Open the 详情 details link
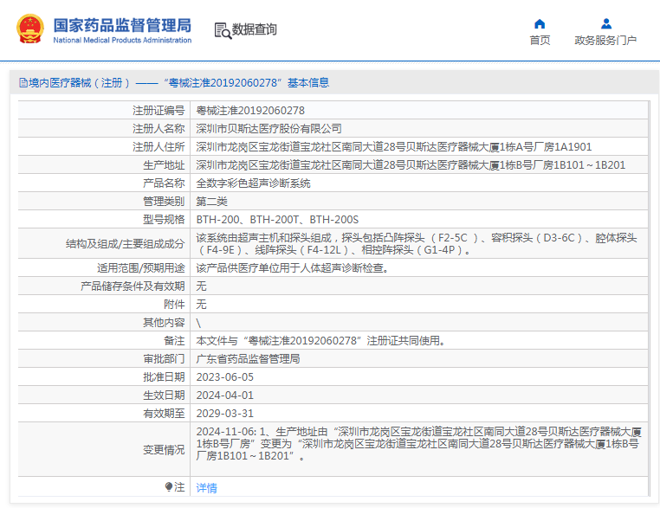 [207, 488]
